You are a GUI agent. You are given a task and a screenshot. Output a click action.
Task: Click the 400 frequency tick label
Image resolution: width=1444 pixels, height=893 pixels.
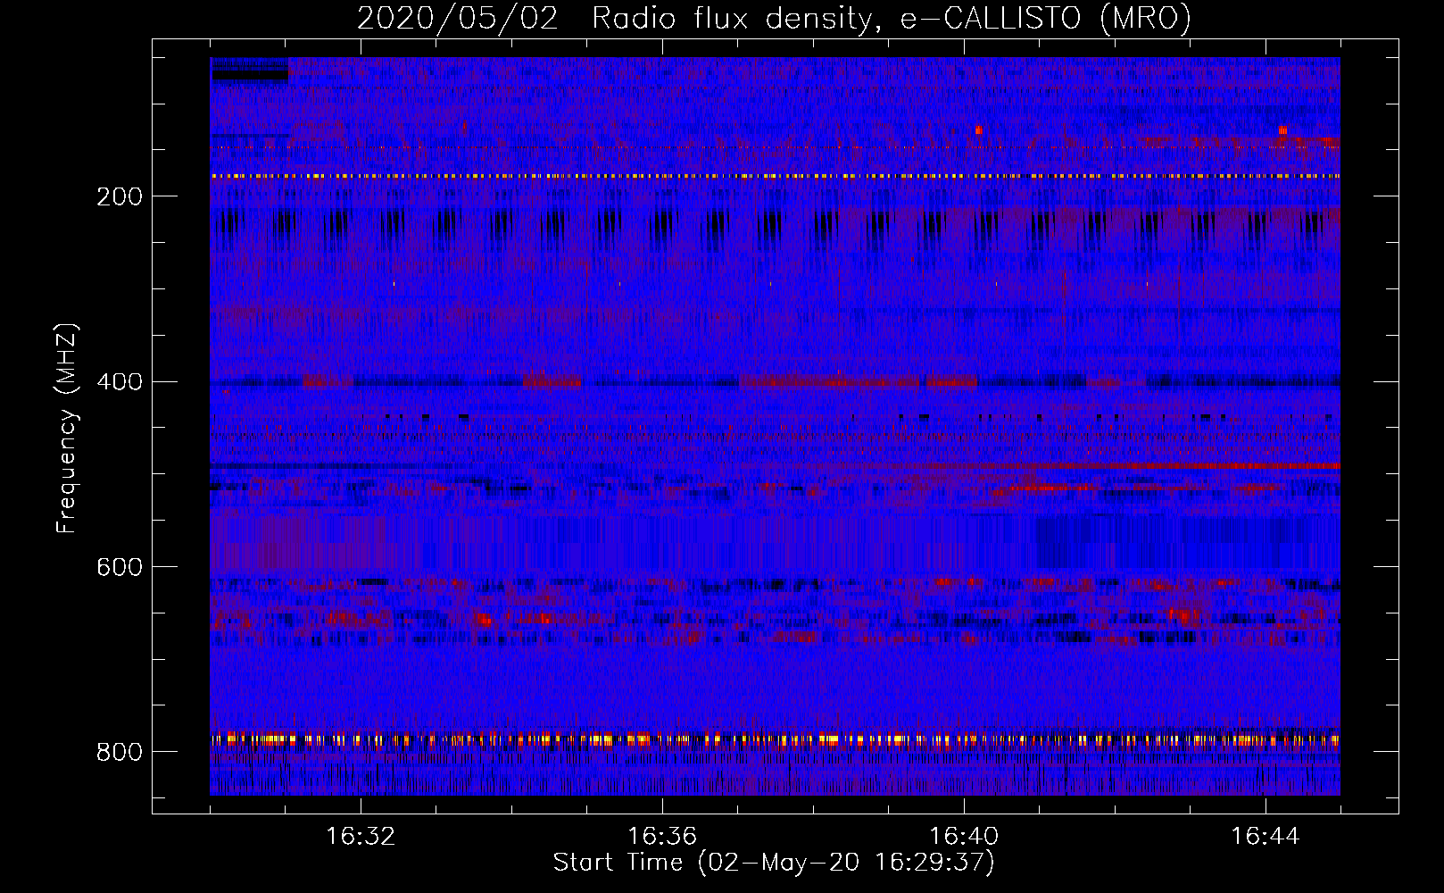pos(120,382)
